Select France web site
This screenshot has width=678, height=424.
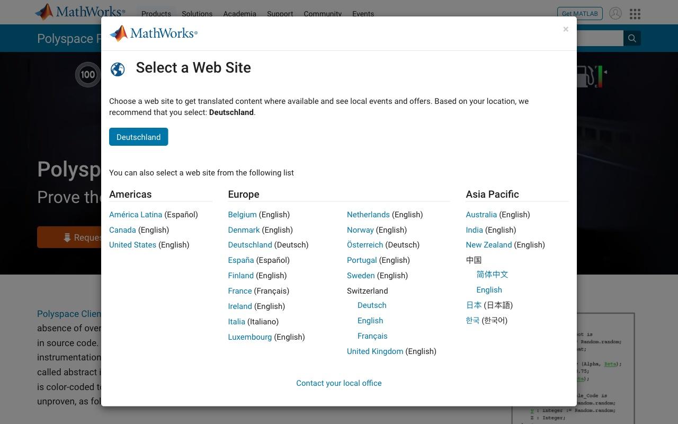tap(240, 291)
